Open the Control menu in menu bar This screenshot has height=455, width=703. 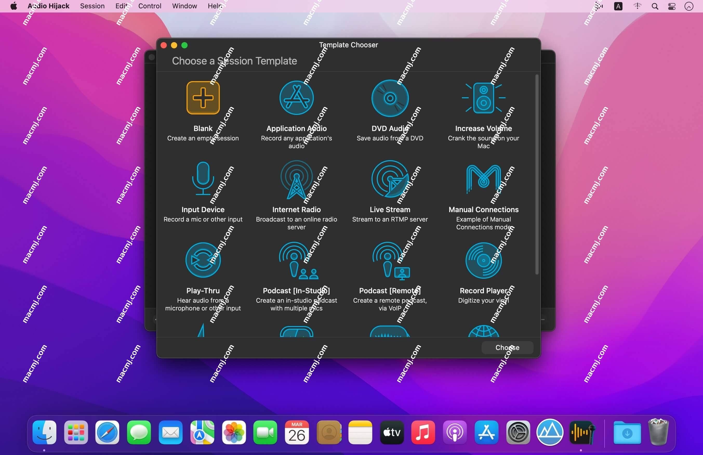pyautogui.click(x=150, y=6)
